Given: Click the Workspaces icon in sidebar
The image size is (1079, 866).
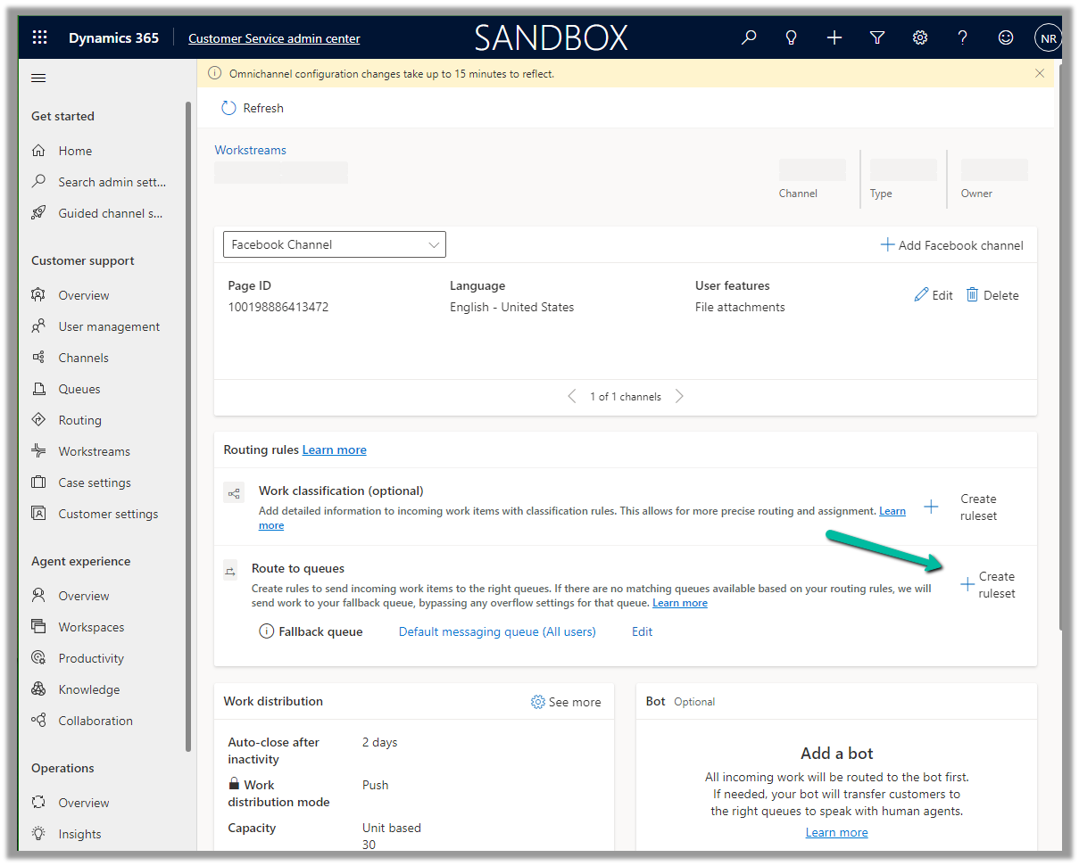Looking at the screenshot, I should point(38,627).
